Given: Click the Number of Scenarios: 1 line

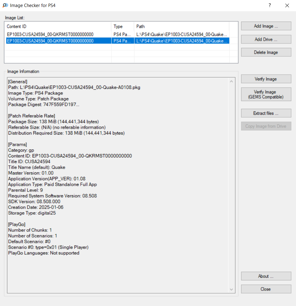Looking at the screenshot, I should (x=33, y=236).
